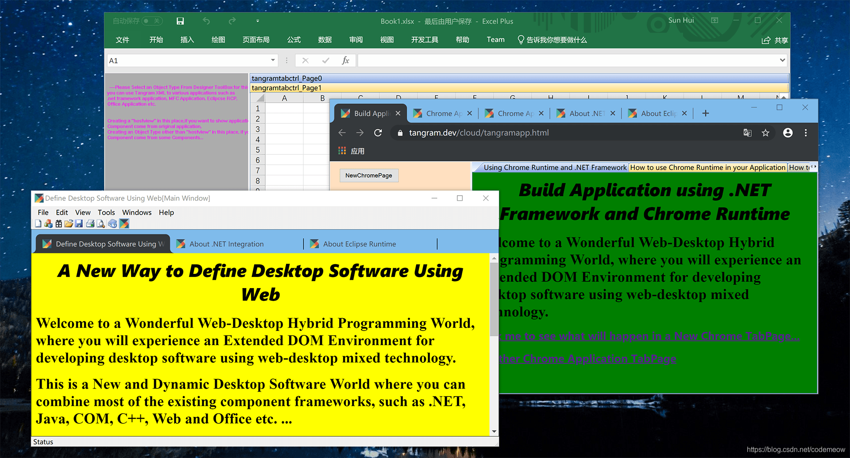Open Edit menu in Main Window
The height and width of the screenshot is (458, 850).
[x=62, y=212]
